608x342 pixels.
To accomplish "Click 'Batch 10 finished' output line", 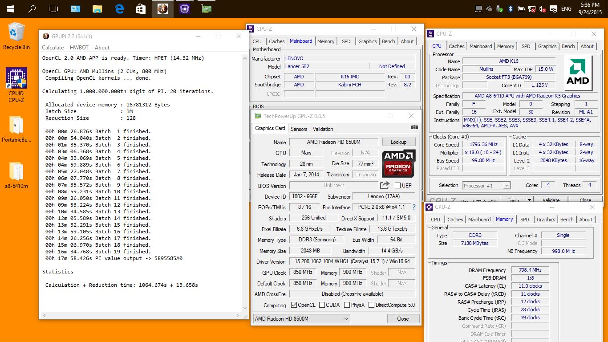I will click(x=98, y=191).
